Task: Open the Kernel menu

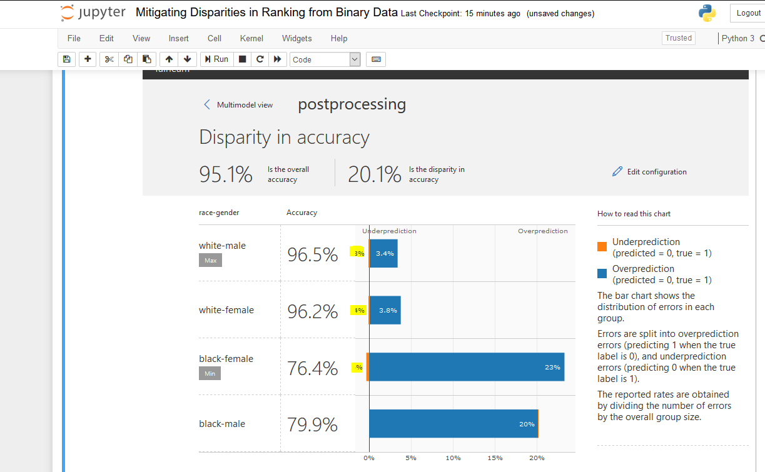Action: tap(251, 38)
